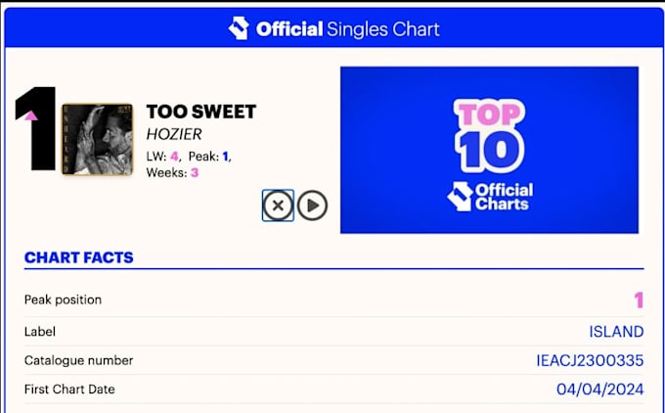Click the First Chart Date 04/04/2024

click(x=600, y=390)
